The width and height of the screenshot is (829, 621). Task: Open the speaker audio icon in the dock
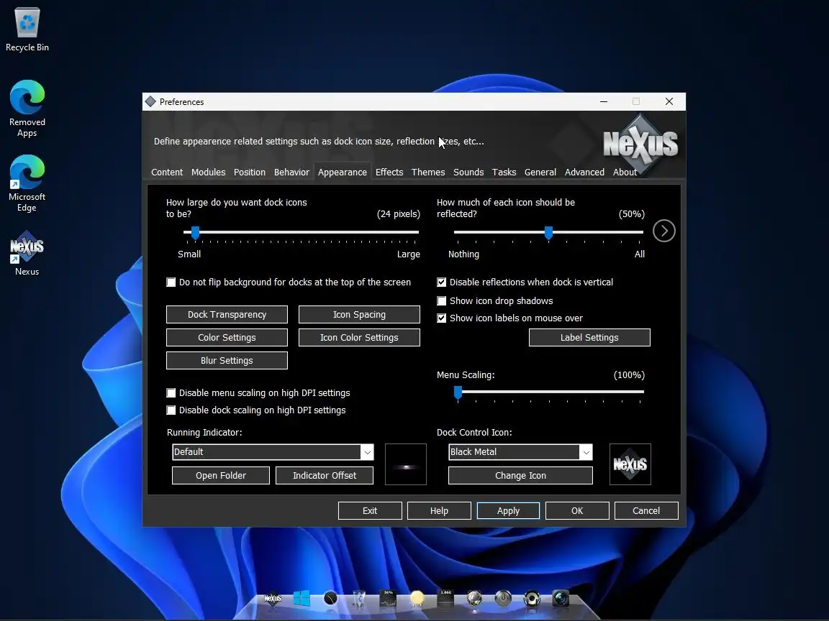531,598
